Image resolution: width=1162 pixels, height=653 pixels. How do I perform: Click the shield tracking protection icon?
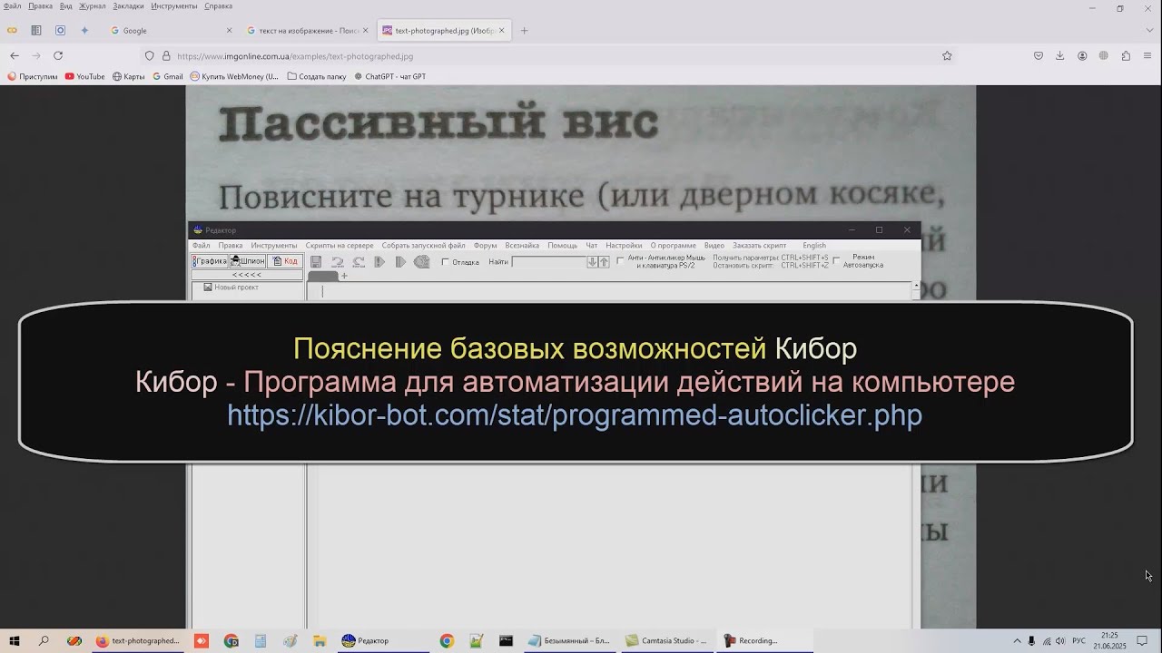[x=150, y=55]
